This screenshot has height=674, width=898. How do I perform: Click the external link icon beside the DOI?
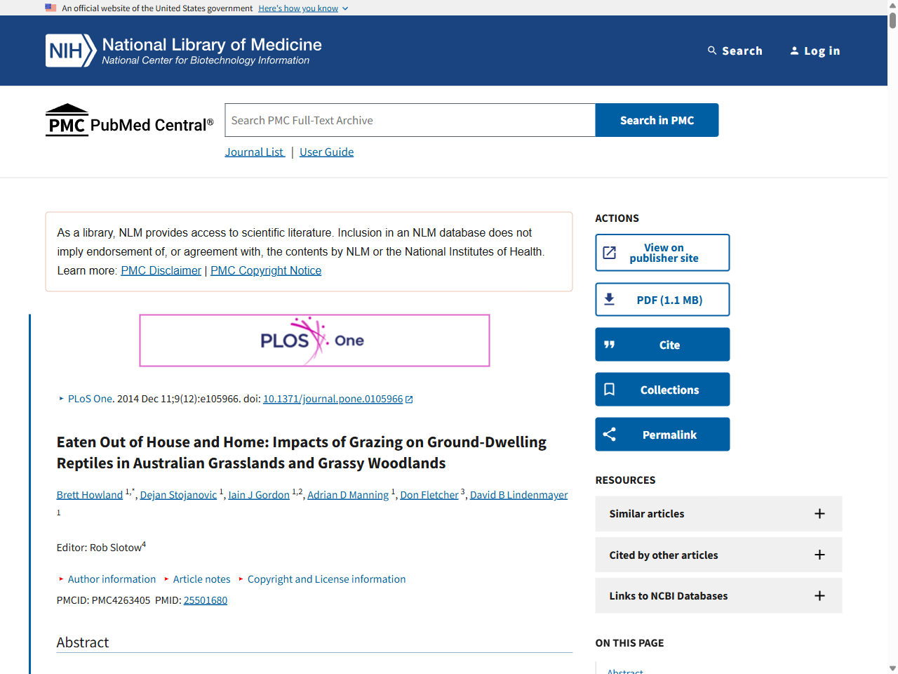click(x=409, y=399)
